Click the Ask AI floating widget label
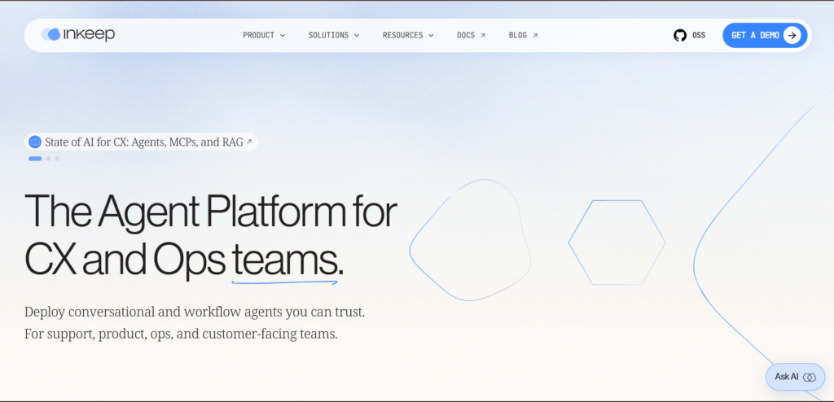The height and width of the screenshot is (402, 834). [786, 377]
